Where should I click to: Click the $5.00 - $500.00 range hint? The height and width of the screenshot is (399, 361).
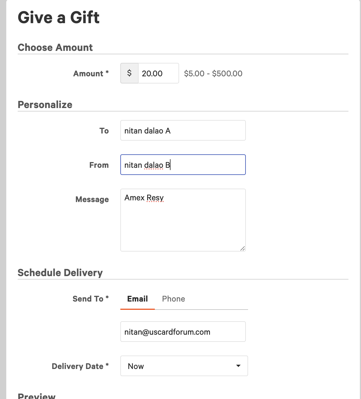coord(213,74)
